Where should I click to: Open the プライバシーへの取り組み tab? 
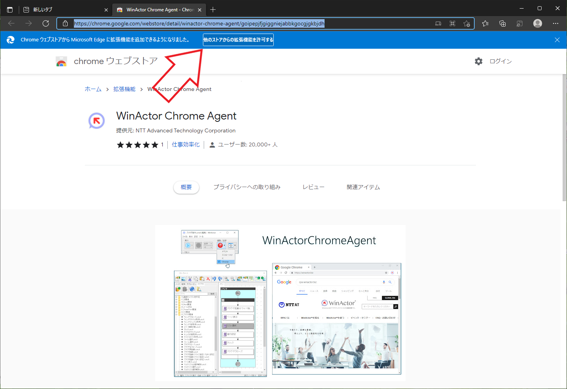coord(247,187)
